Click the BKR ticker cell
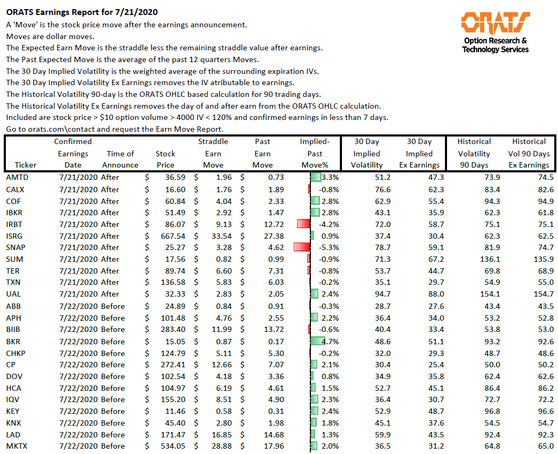The width and height of the screenshot is (558, 454). point(13,342)
